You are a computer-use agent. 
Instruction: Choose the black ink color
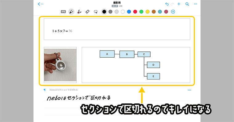click(104, 12)
